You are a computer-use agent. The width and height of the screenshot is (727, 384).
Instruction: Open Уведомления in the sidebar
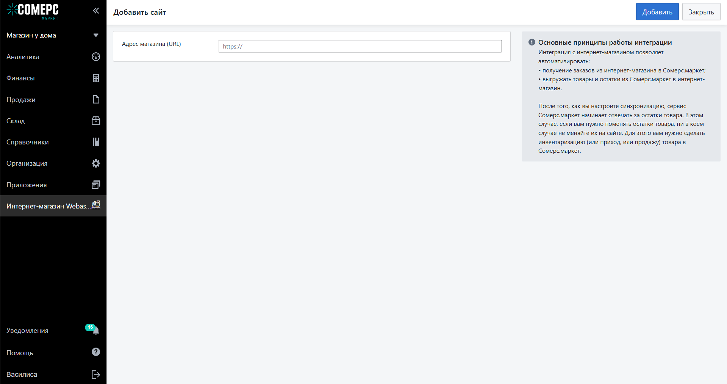tap(27, 331)
